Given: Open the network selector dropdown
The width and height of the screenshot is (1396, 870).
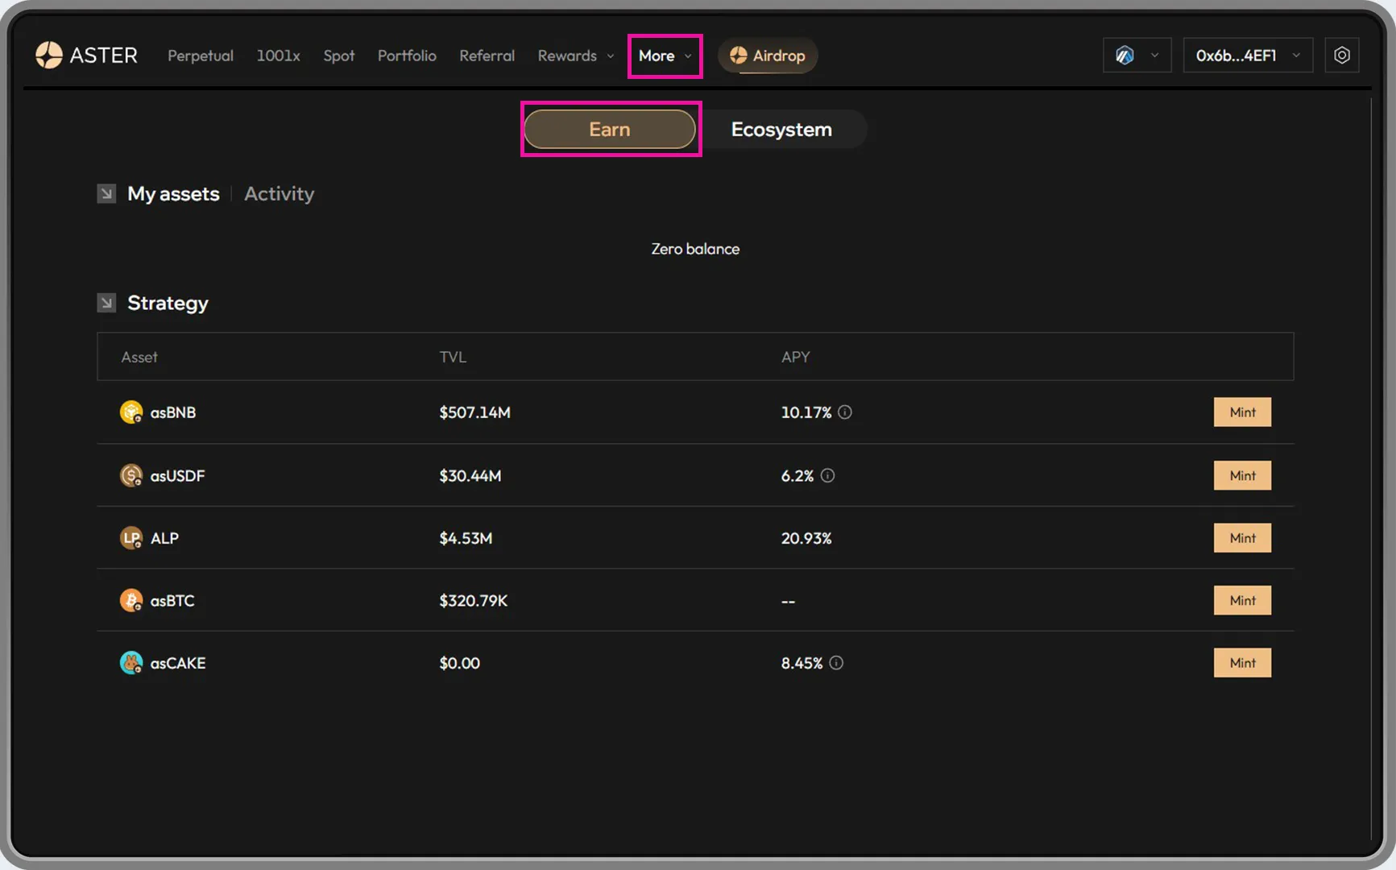Looking at the screenshot, I should tap(1137, 56).
